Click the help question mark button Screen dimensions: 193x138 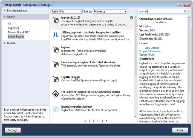180,5
